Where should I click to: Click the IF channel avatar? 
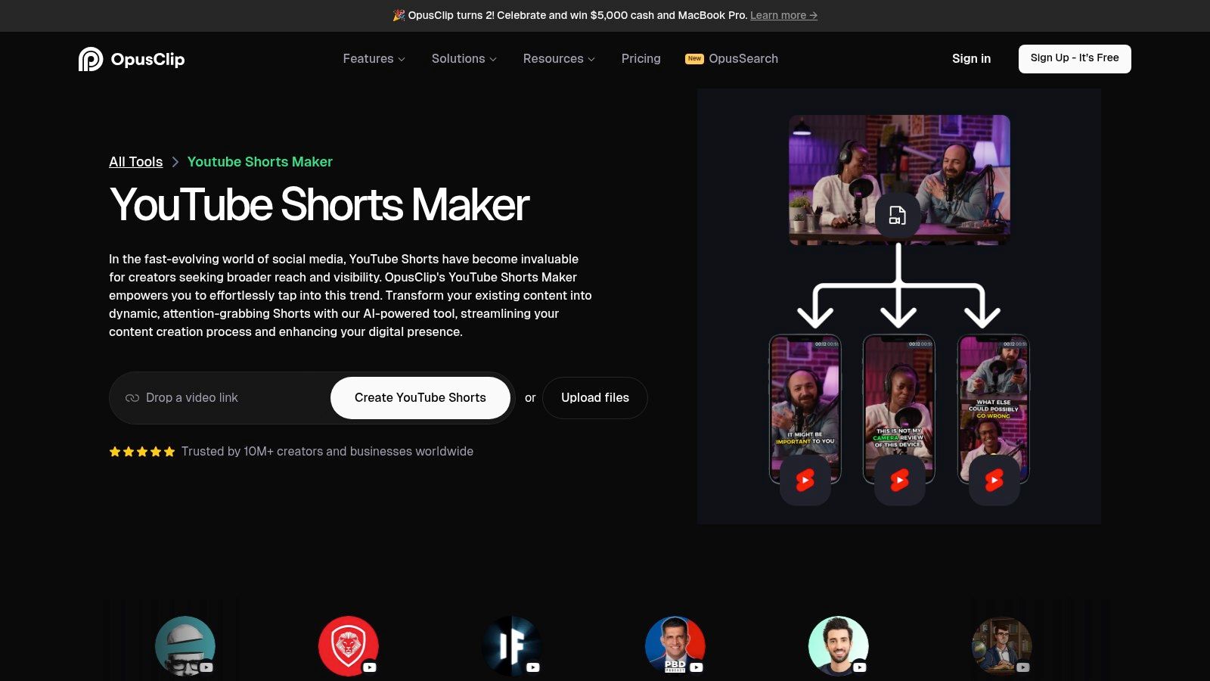coord(512,646)
